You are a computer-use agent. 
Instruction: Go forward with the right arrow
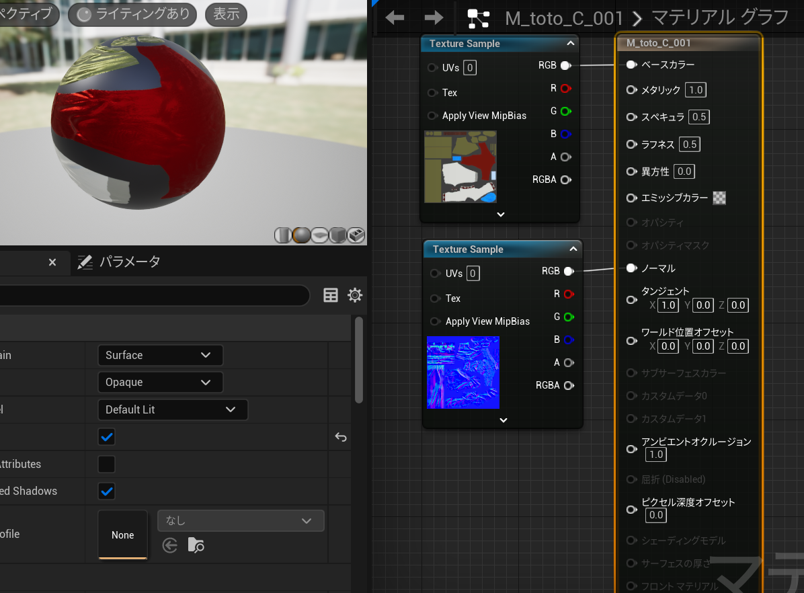coord(434,18)
